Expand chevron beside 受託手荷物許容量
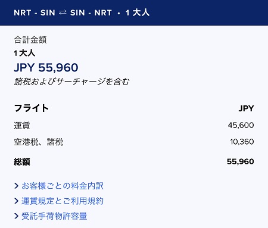268x228 pixels. tap(16, 216)
